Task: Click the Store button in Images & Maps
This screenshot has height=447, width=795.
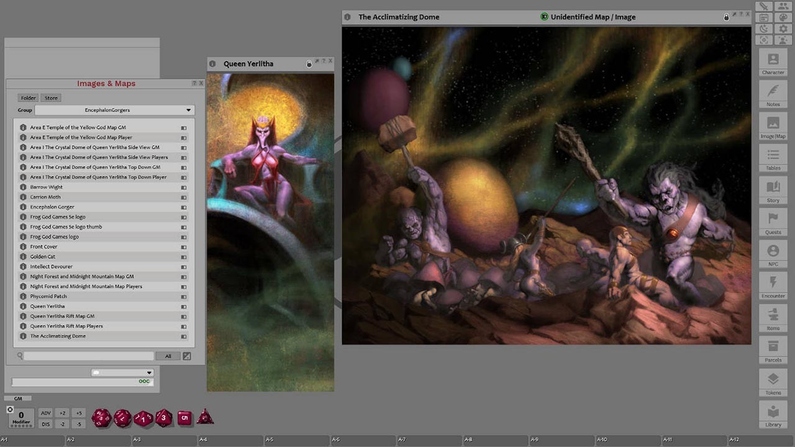Action: (x=51, y=98)
